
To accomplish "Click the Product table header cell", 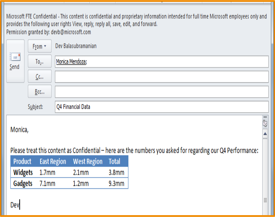I will pos(22,161).
